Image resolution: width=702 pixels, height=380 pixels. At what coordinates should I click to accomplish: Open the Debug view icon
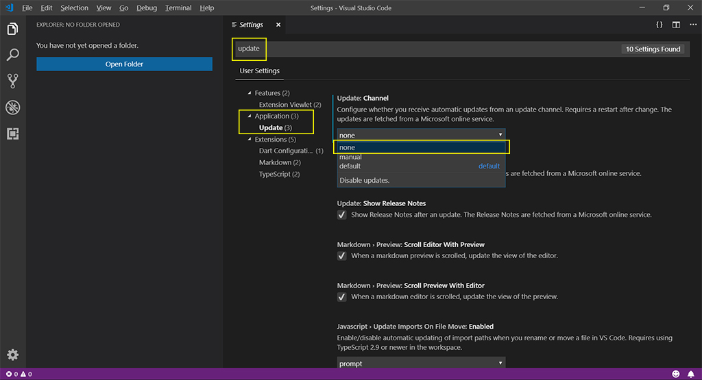(12, 107)
